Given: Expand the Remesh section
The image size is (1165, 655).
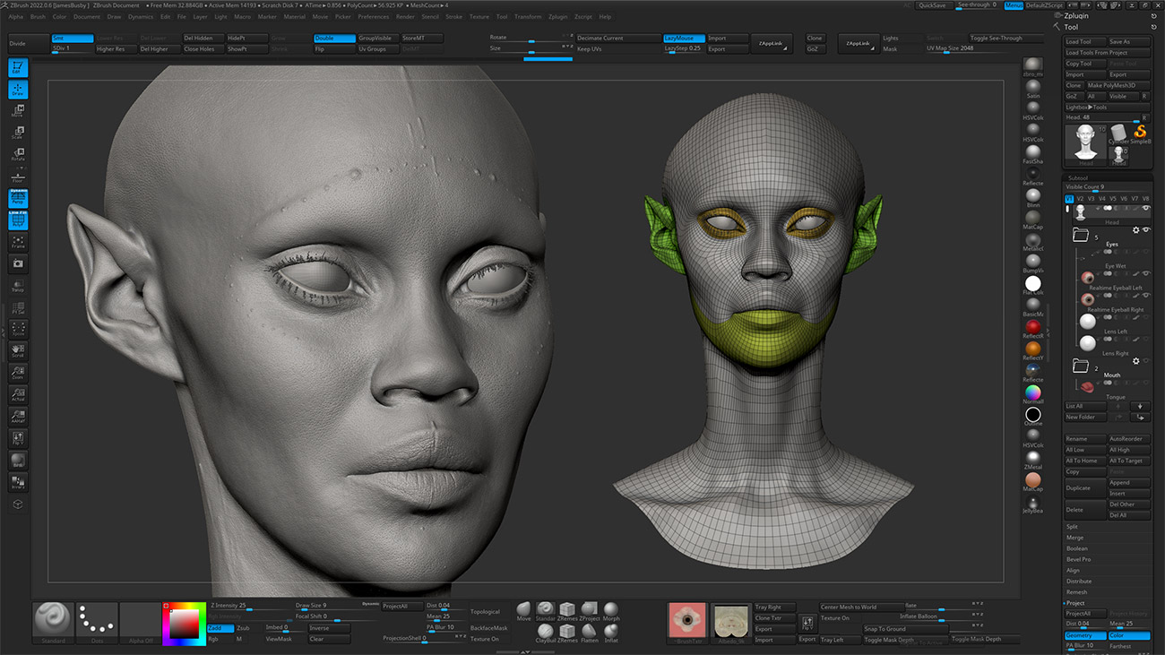Looking at the screenshot, I should [x=1077, y=592].
